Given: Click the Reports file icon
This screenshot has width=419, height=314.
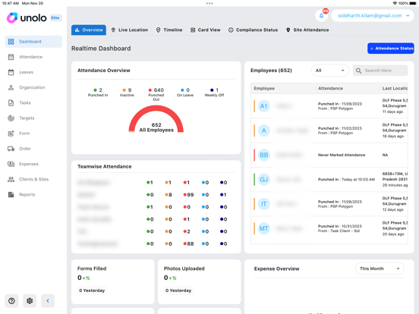Looking at the screenshot, I should click(11, 195).
